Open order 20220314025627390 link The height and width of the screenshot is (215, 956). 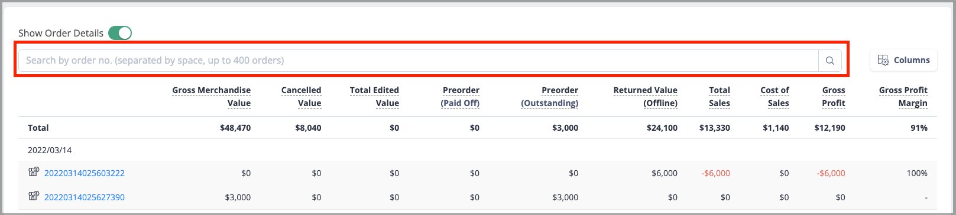coord(85,197)
